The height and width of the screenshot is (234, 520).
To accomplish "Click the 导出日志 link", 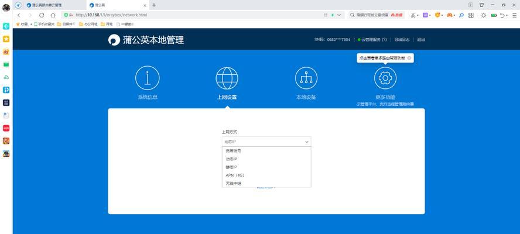I will [x=402, y=39].
